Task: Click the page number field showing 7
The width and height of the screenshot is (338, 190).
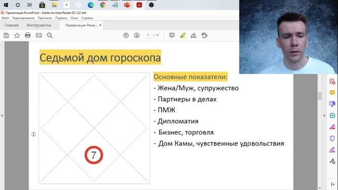Action: 148,35
